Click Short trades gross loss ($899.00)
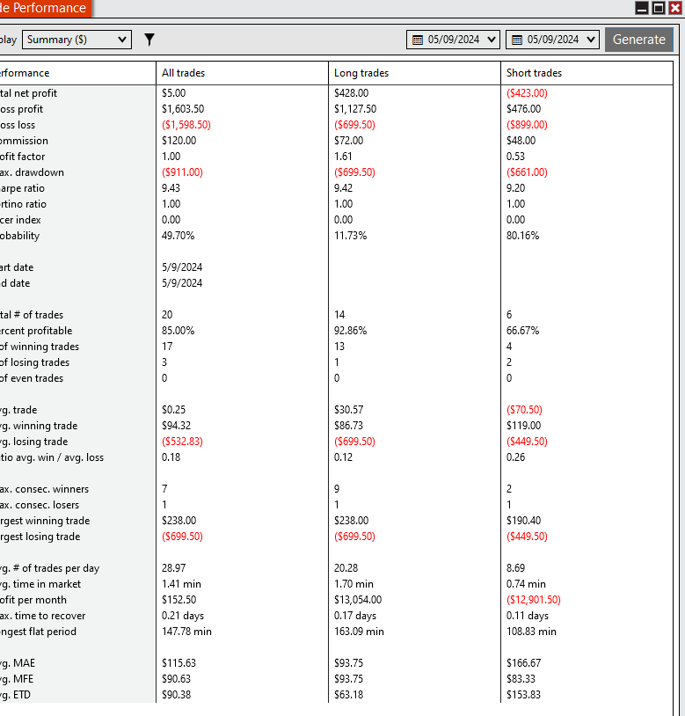Screen dimensions: 685x716 pos(527,125)
